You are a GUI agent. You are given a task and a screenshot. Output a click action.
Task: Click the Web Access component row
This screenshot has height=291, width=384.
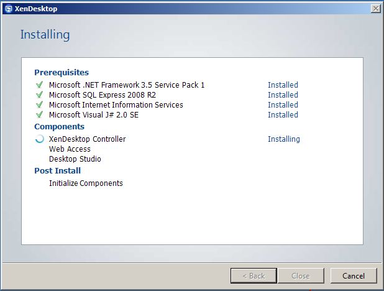[70, 149]
